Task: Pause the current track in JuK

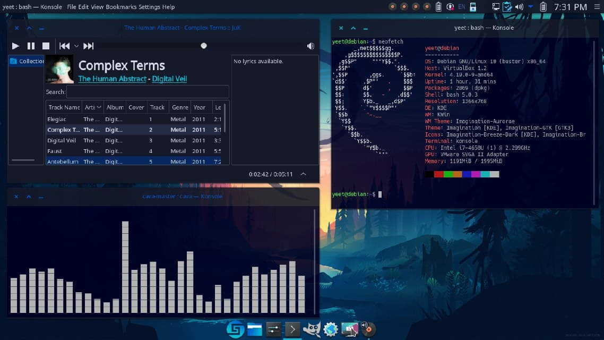Action: click(31, 46)
